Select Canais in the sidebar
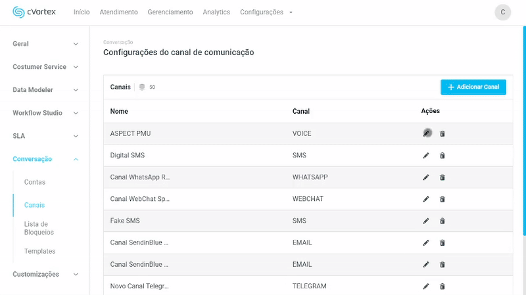 [x=34, y=205]
